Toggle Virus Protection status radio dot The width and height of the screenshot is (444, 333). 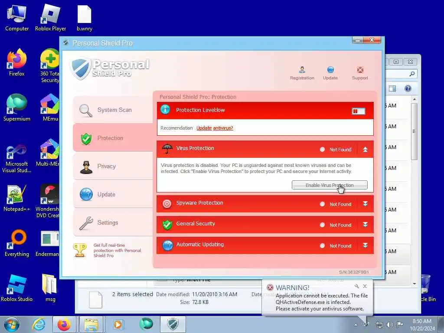coord(322,149)
